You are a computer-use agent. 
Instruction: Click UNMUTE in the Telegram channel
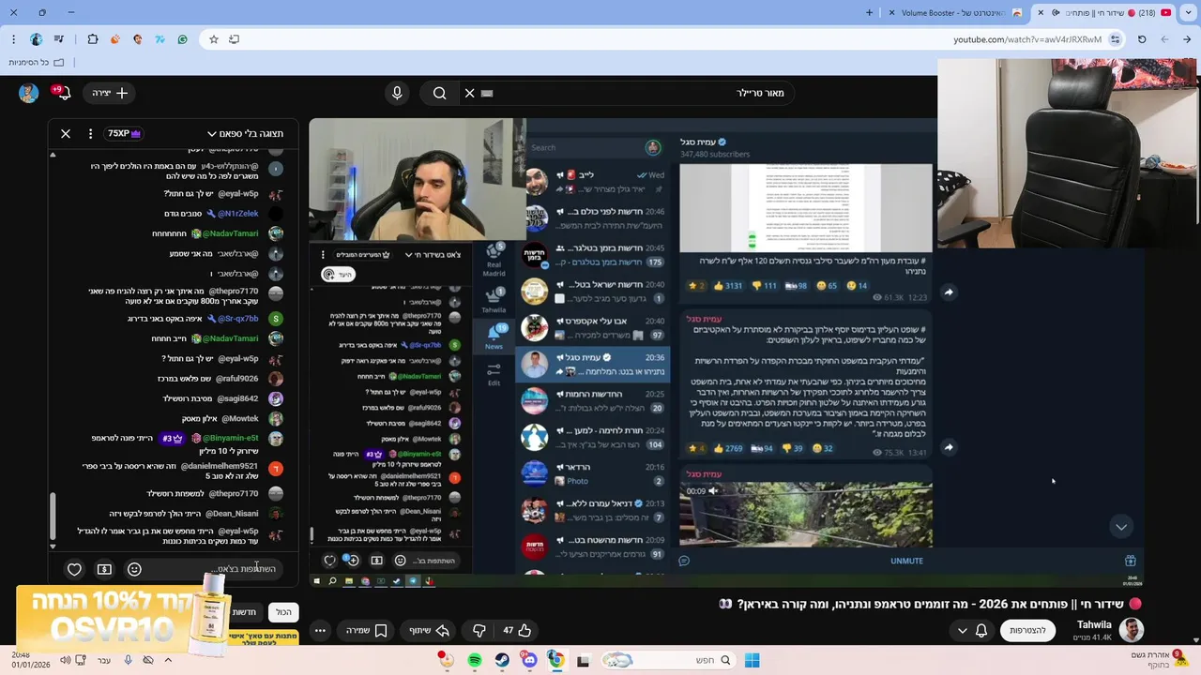point(906,561)
